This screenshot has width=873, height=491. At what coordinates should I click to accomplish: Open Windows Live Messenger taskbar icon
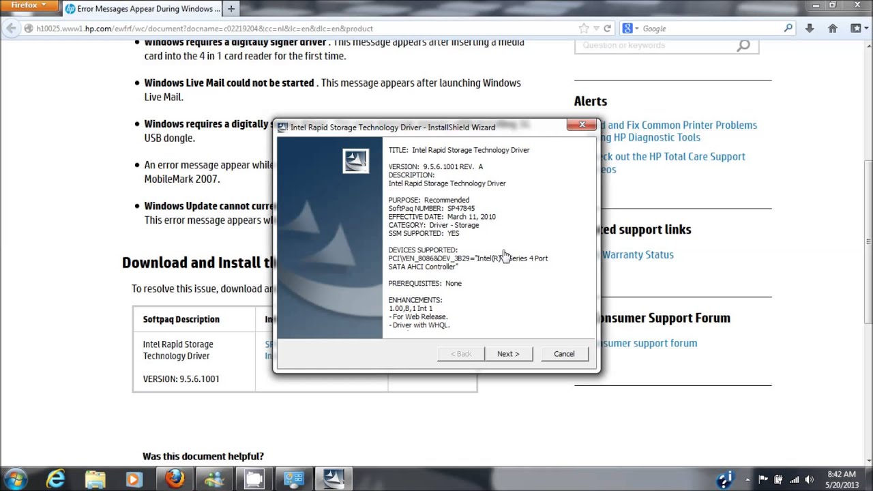tap(214, 479)
